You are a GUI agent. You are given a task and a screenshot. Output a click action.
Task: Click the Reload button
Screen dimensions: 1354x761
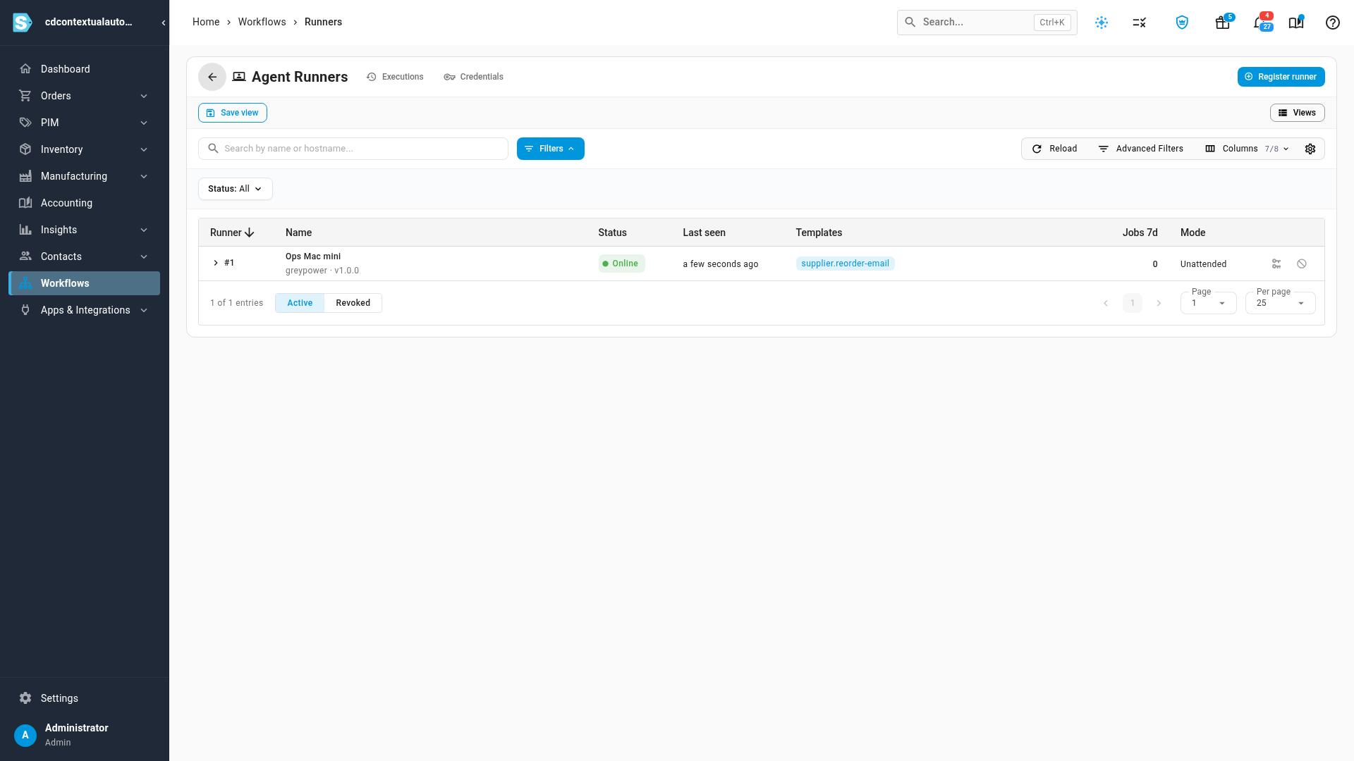[1055, 149]
